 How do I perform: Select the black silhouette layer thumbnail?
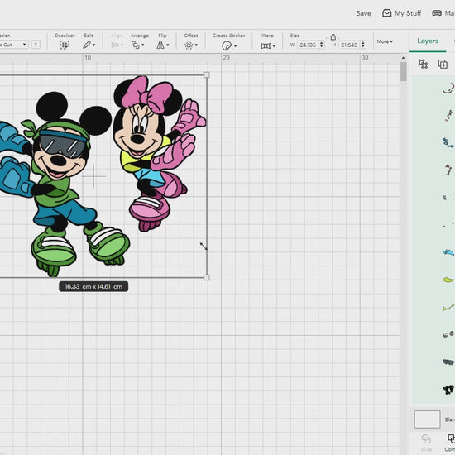(448, 390)
